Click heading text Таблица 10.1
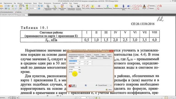The width and height of the screenshot is (176, 99). (x=34, y=28)
